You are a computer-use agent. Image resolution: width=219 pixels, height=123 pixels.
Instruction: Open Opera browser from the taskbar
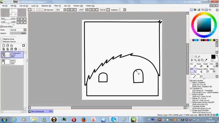click(74, 120)
